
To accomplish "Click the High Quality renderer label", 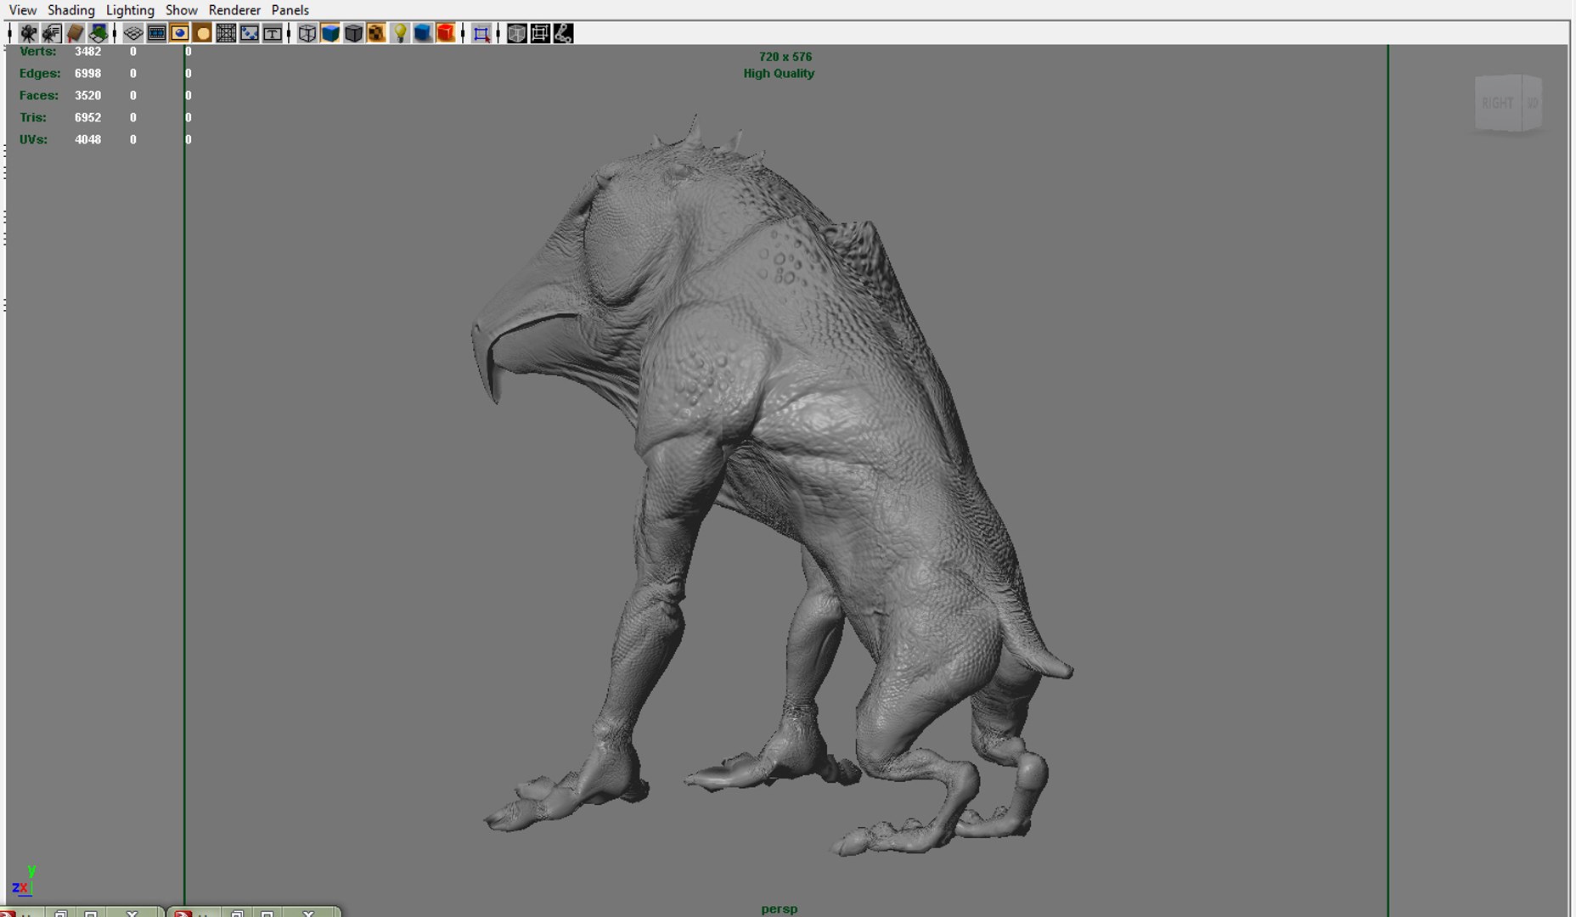I will (x=779, y=74).
